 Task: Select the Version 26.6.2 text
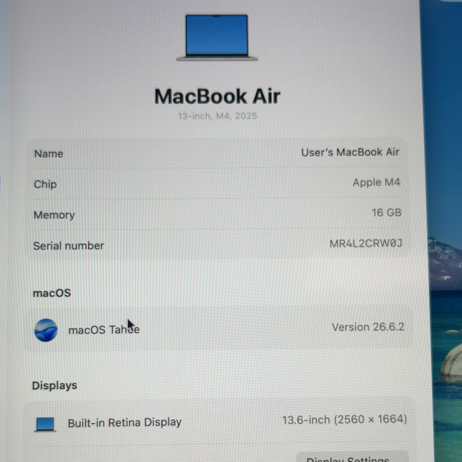[x=368, y=327]
